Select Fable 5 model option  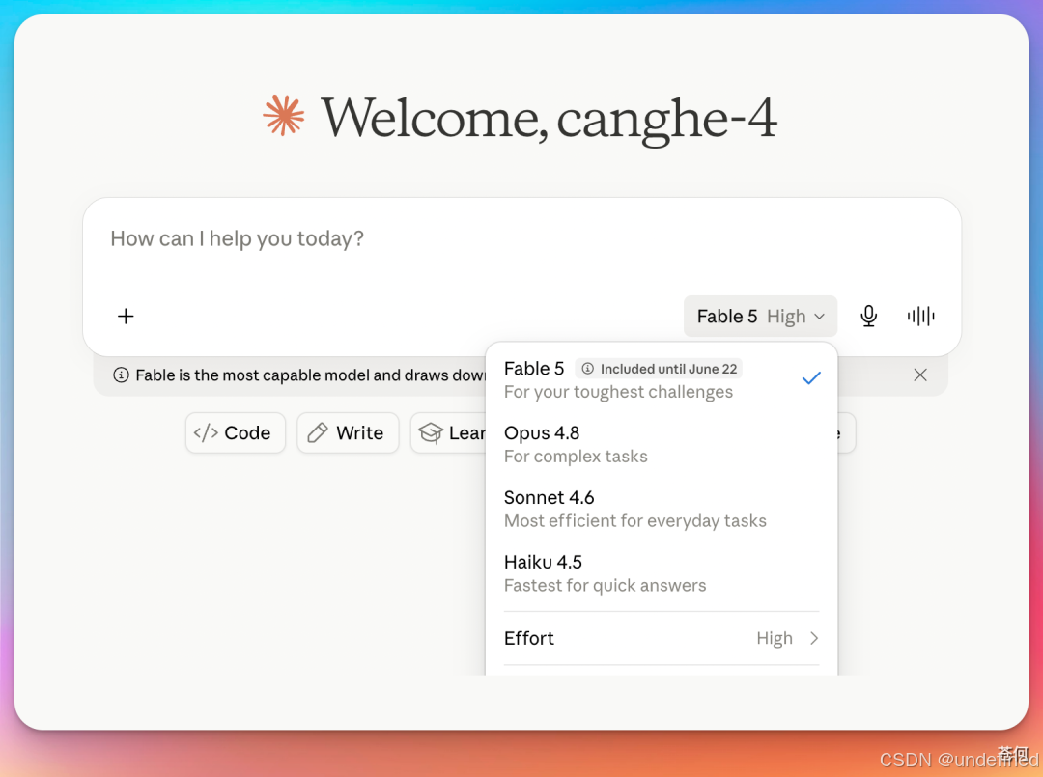(662, 379)
